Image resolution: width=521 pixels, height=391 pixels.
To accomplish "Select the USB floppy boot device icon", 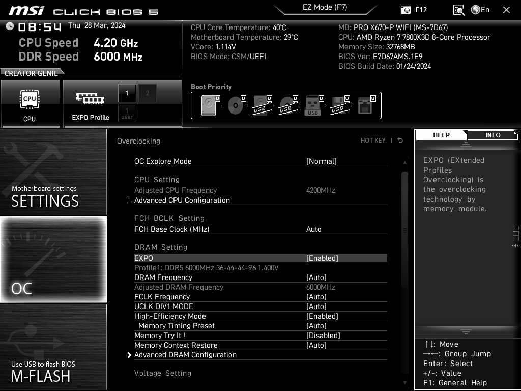I will [340, 105].
